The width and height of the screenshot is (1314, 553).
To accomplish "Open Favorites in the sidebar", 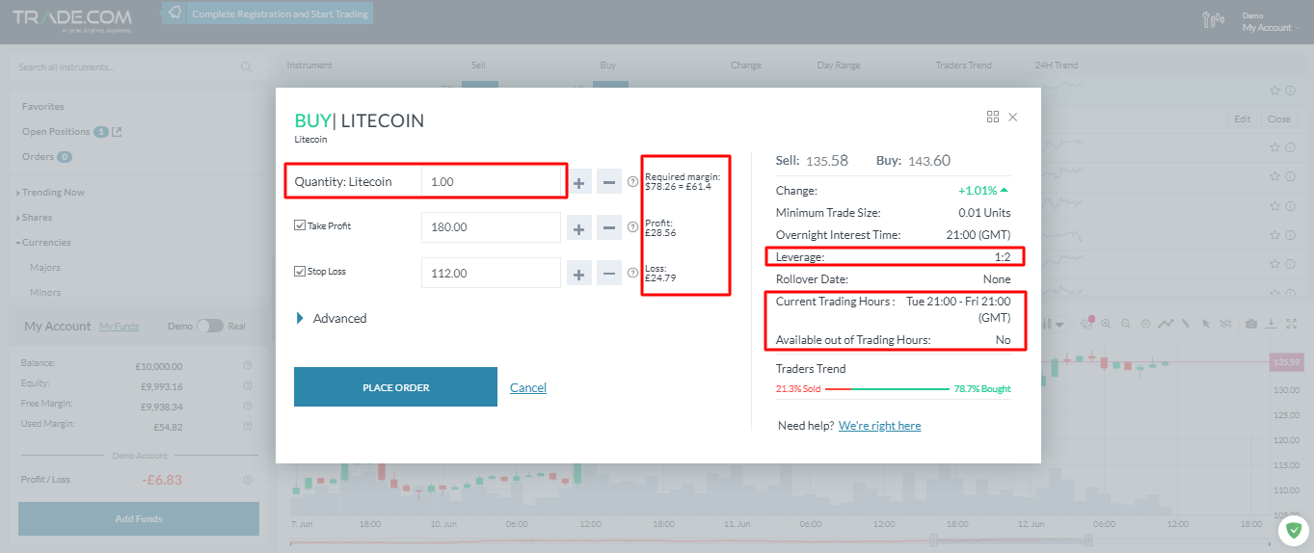I will click(43, 107).
